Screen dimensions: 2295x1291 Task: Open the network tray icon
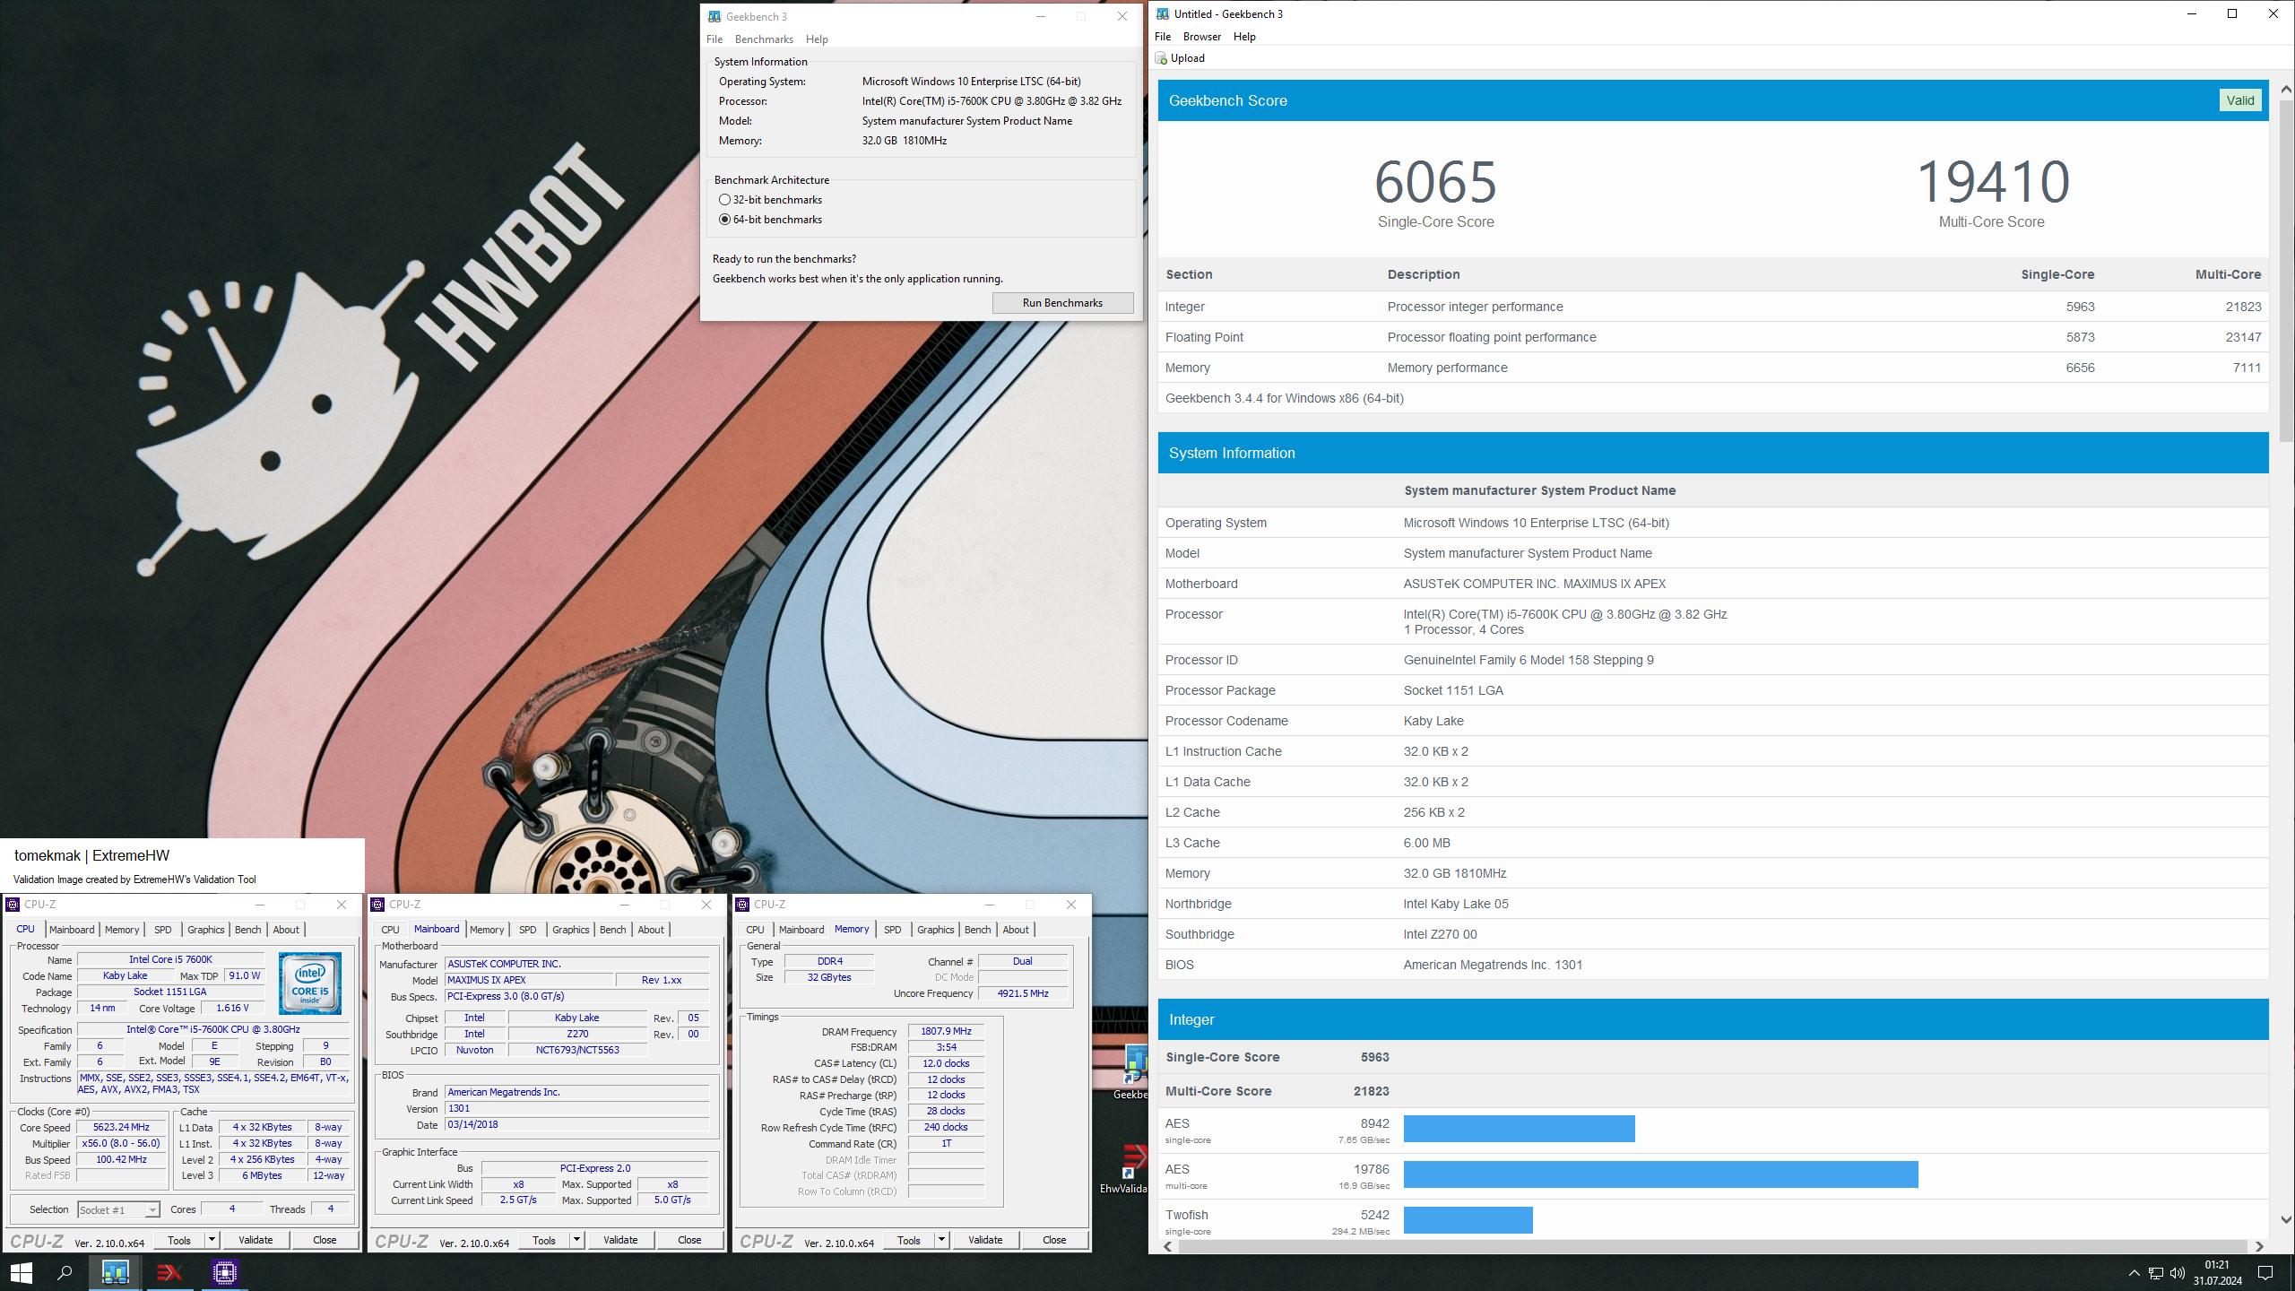point(2156,1272)
